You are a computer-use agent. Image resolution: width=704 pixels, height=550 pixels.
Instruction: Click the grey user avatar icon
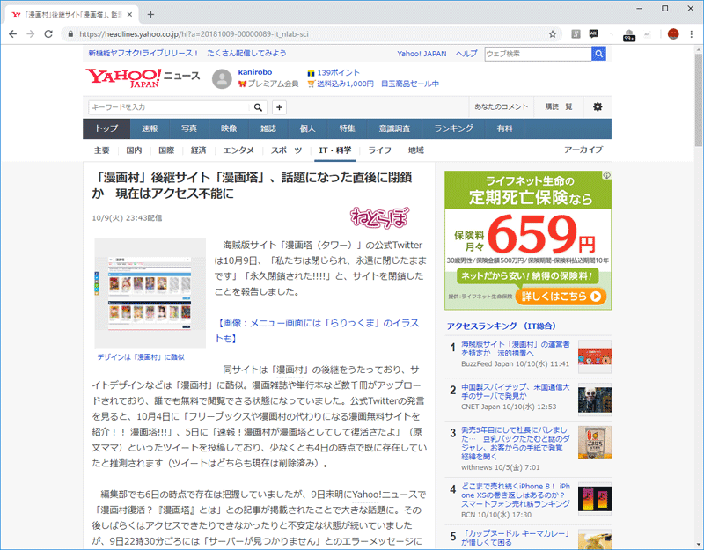(x=222, y=79)
